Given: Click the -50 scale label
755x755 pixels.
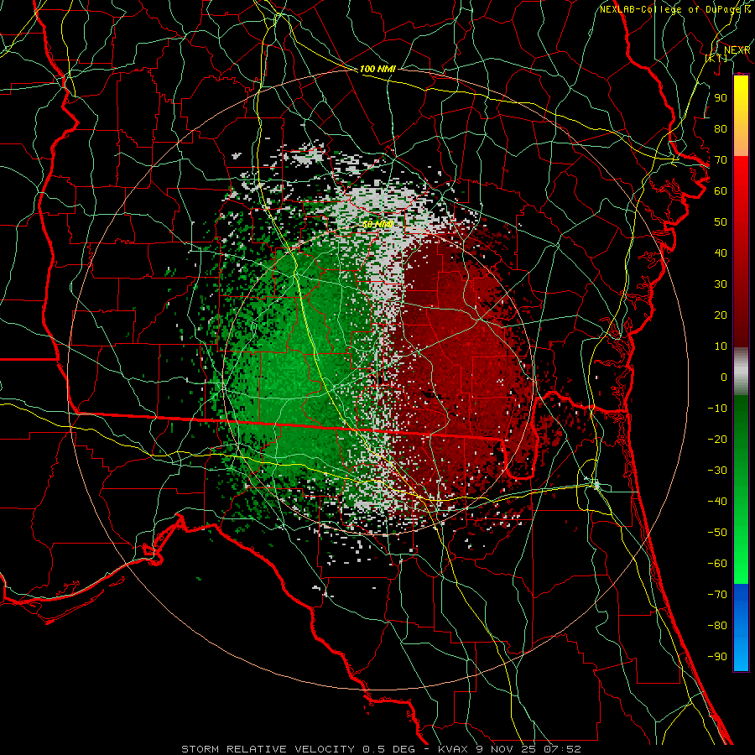Looking at the screenshot, I should [x=717, y=532].
